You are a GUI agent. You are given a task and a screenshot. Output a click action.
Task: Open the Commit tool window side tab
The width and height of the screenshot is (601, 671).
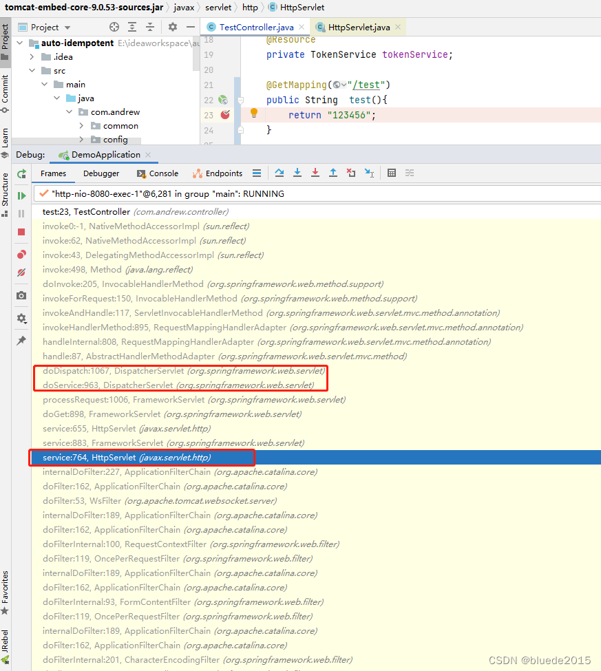[5, 94]
